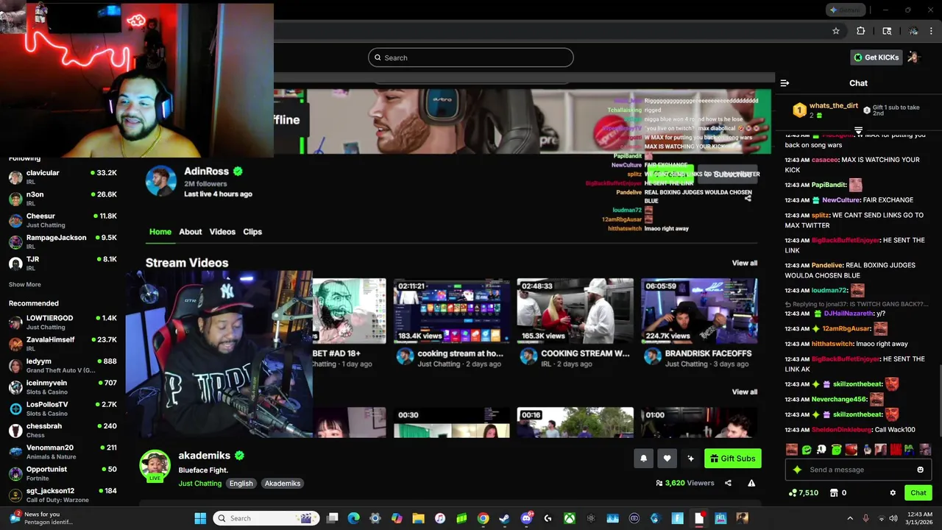The width and height of the screenshot is (942, 530).
Task: Expand the chat leaderboard handle under whats_the_dirt
Action: (858, 130)
